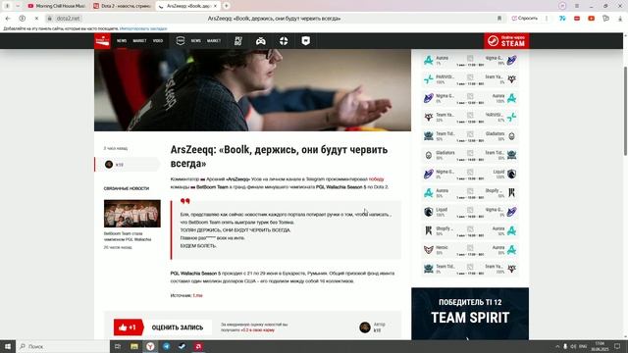The width and height of the screenshot is (628, 353).
Task: Open CS:GO MARKET menu item
Action: click(214, 41)
